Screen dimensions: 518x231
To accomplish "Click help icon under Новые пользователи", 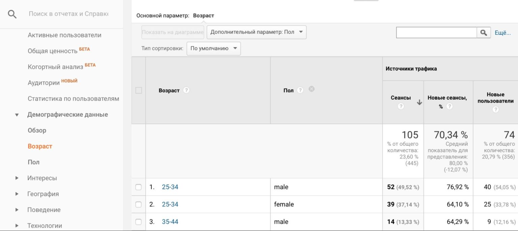I will (x=495, y=110).
